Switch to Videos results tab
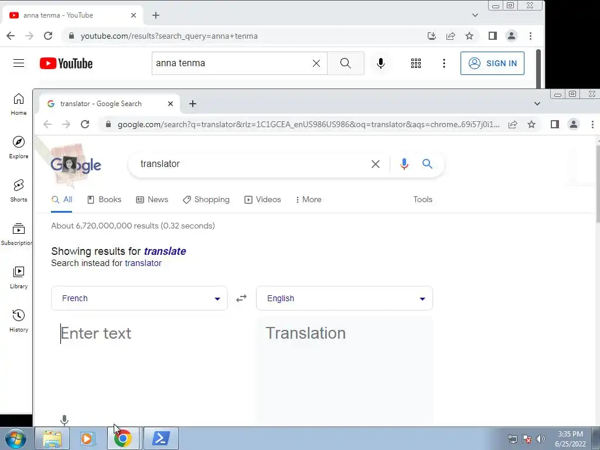This screenshot has width=600, height=450. (x=262, y=200)
